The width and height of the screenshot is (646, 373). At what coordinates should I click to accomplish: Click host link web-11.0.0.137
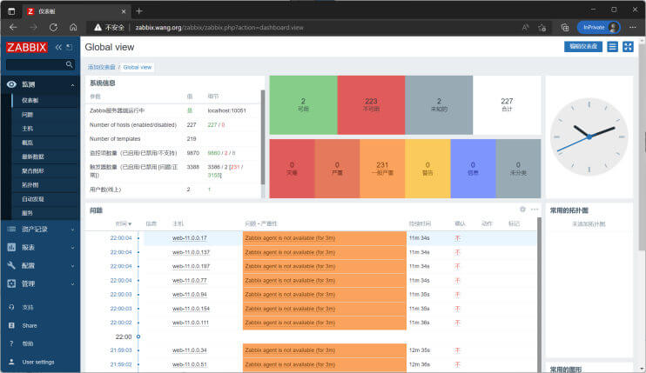[x=191, y=252]
